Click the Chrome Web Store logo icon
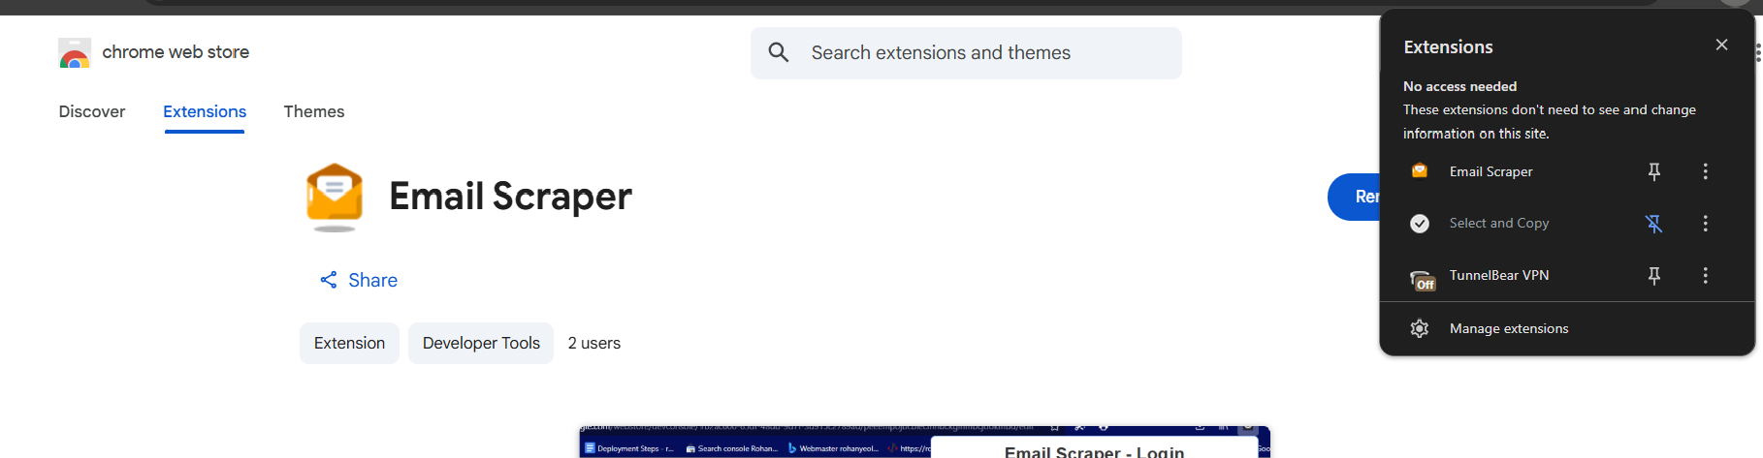Viewport: 1763px width, 458px height. click(75, 52)
